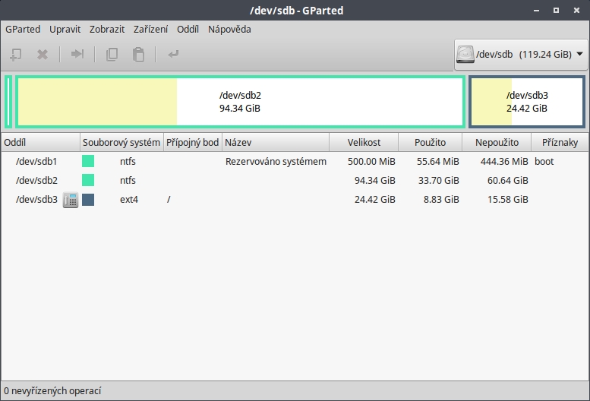
Task: Open the GParted menu
Action: 23,30
